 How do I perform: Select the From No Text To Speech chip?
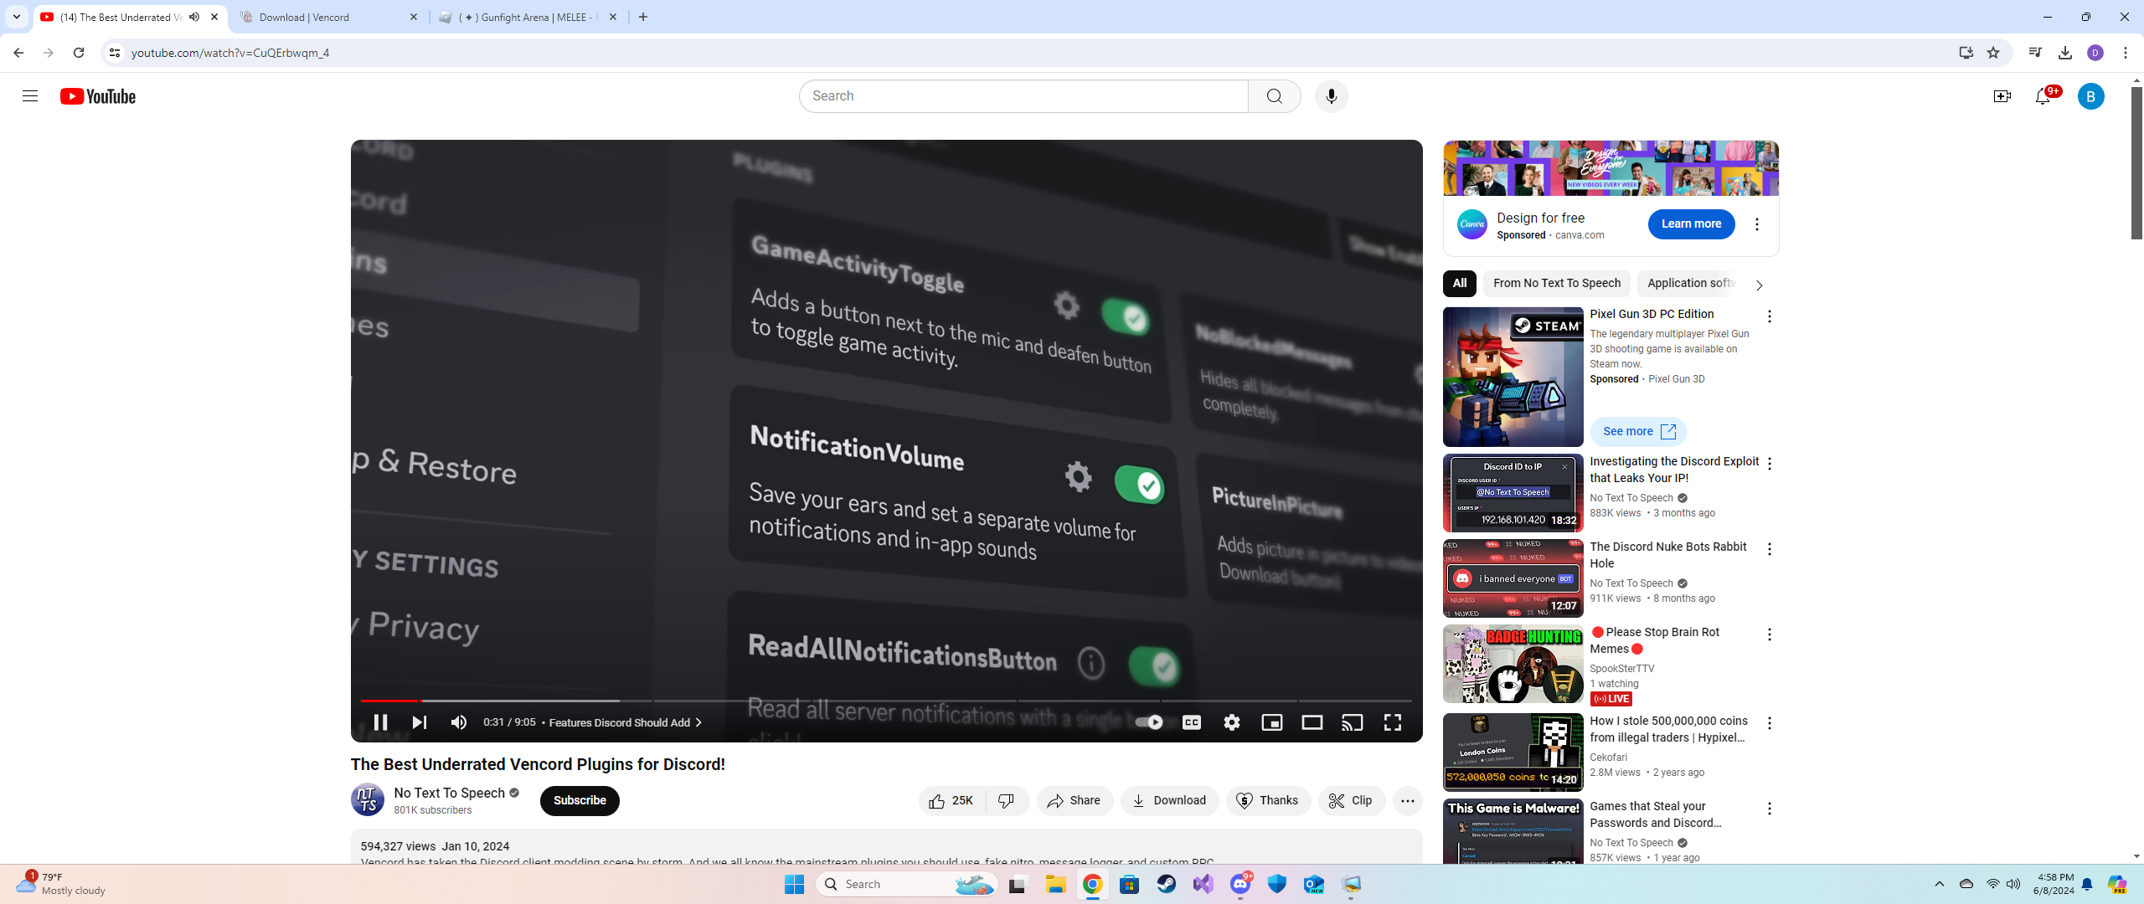pos(1556,283)
